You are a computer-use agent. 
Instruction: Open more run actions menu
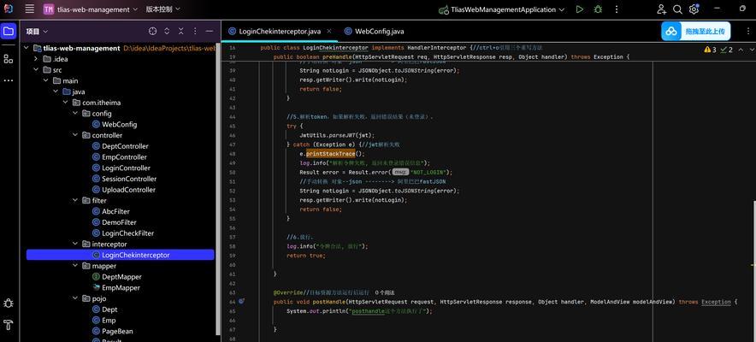617,9
